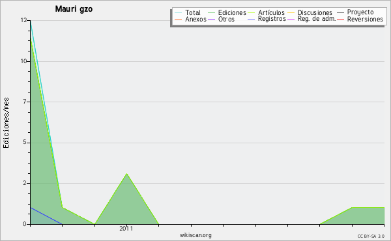This screenshot has width=391, height=241.
Task: Click the Reversiones legend label
Action: coord(365,19)
